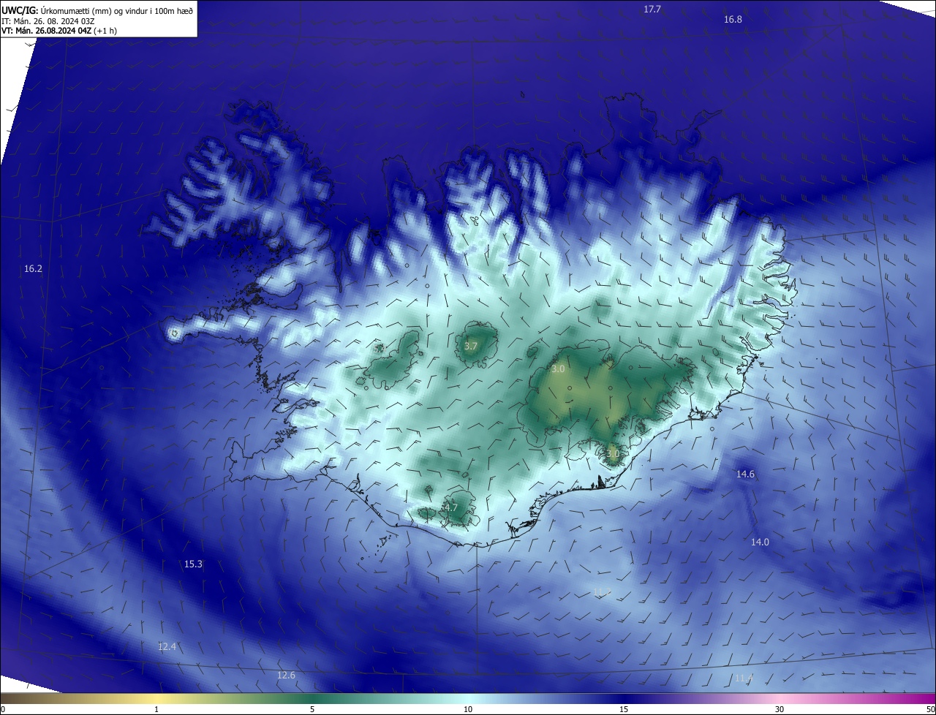Click the 14.0 value label on the map
The width and height of the screenshot is (936, 715).
[760, 542]
